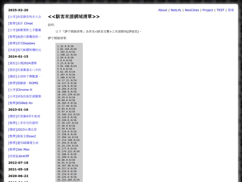Open the [技術]LibreOff article

point(18,156)
